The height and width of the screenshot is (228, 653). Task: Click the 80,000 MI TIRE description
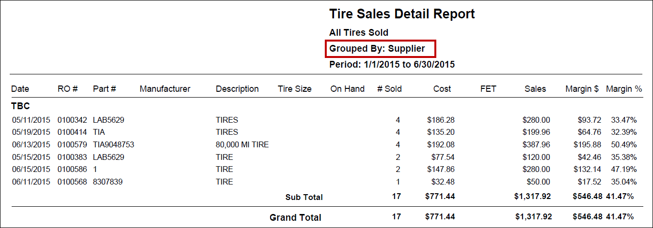(242, 144)
